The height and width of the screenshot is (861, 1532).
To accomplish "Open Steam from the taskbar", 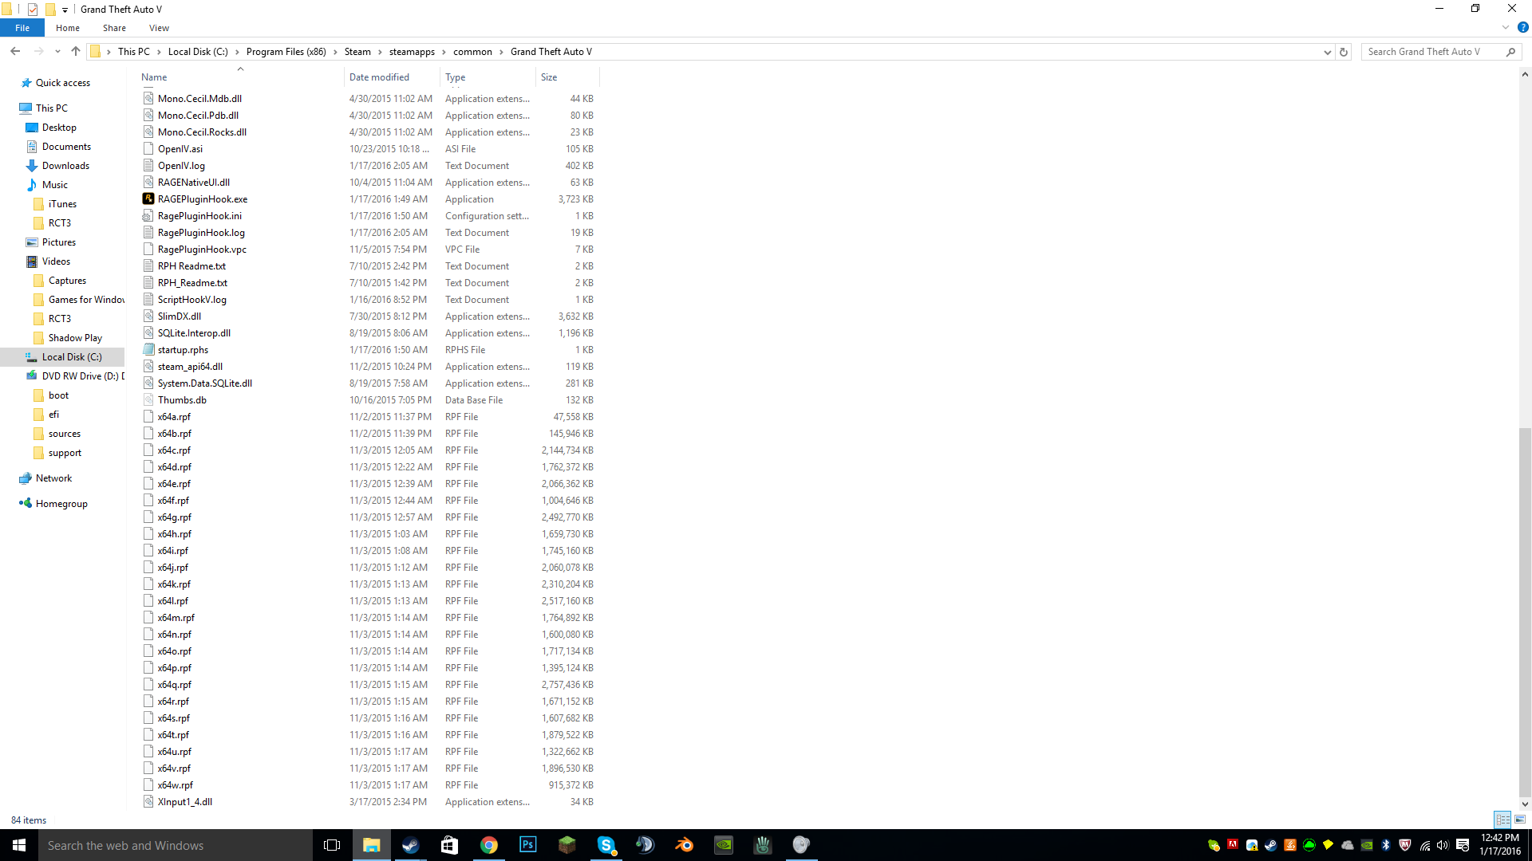I will tap(411, 845).
